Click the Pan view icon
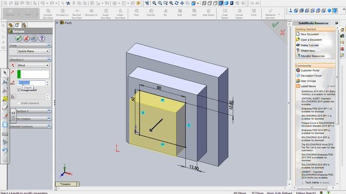Image resolution: width=346 pixels, height=194 pixels. (x=182, y=3)
